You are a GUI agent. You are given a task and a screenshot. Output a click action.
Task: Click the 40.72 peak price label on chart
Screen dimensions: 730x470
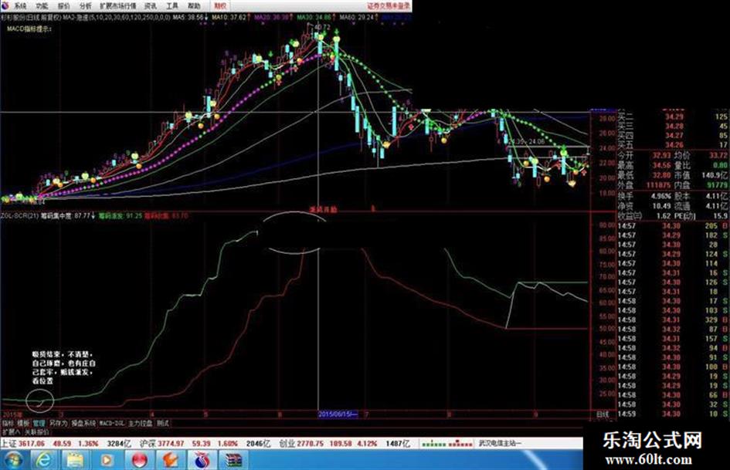pos(322,28)
